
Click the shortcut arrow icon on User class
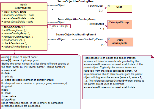tap(109, 6)
